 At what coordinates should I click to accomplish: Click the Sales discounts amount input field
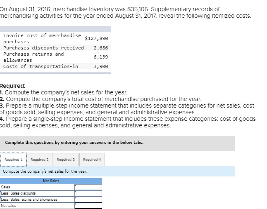88,193
